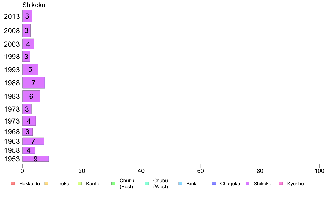327x202 pixels.
Task: Select the 2013 bar at the top
Action: click(x=27, y=16)
